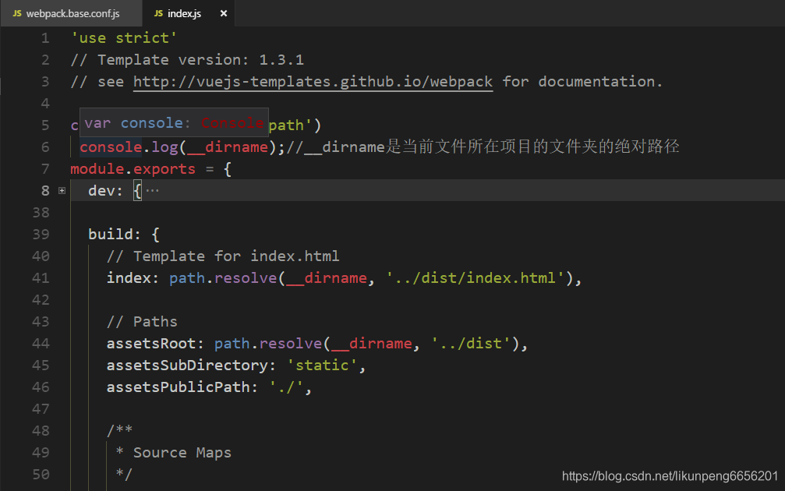
Task: Click line number 39 in the gutter
Action: (x=41, y=235)
